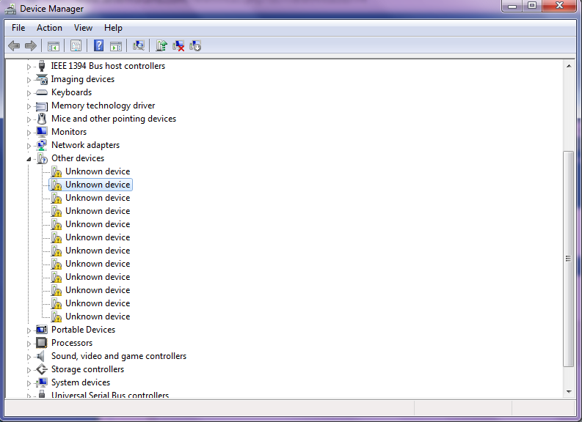582x422 pixels.
Task: Click the Memory technology driver icon
Action: point(42,106)
